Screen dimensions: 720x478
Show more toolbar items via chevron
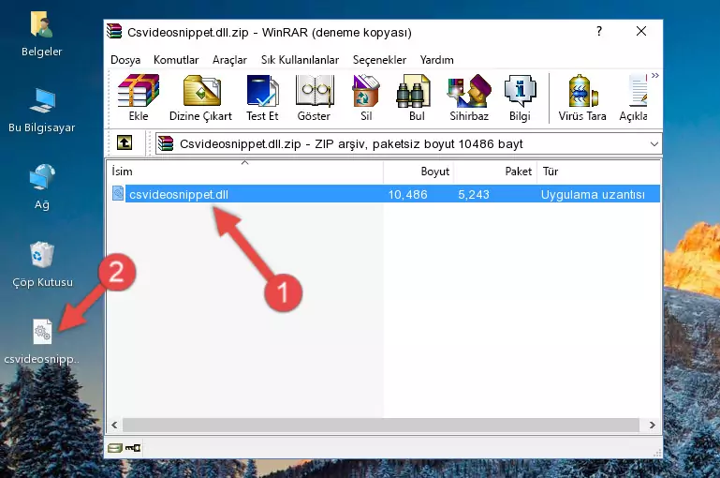click(x=655, y=75)
